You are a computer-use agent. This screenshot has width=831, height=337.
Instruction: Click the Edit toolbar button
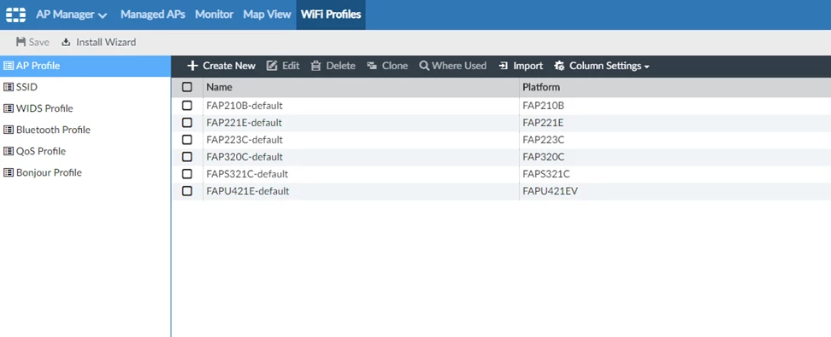click(x=283, y=67)
